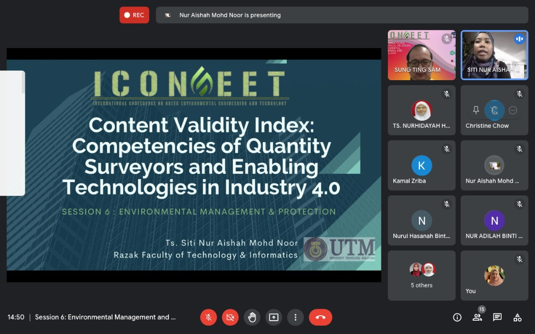Viewport: 535px width, 334px height.
Task: Remove Christine Chow using the minus icon
Action: coord(513,110)
